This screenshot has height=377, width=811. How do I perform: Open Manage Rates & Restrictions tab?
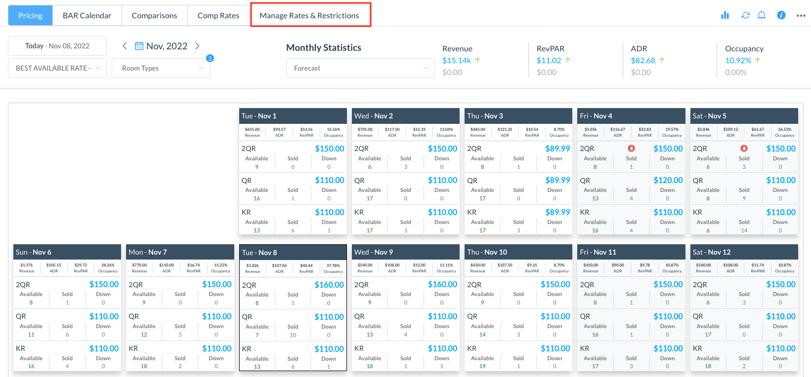tap(309, 15)
